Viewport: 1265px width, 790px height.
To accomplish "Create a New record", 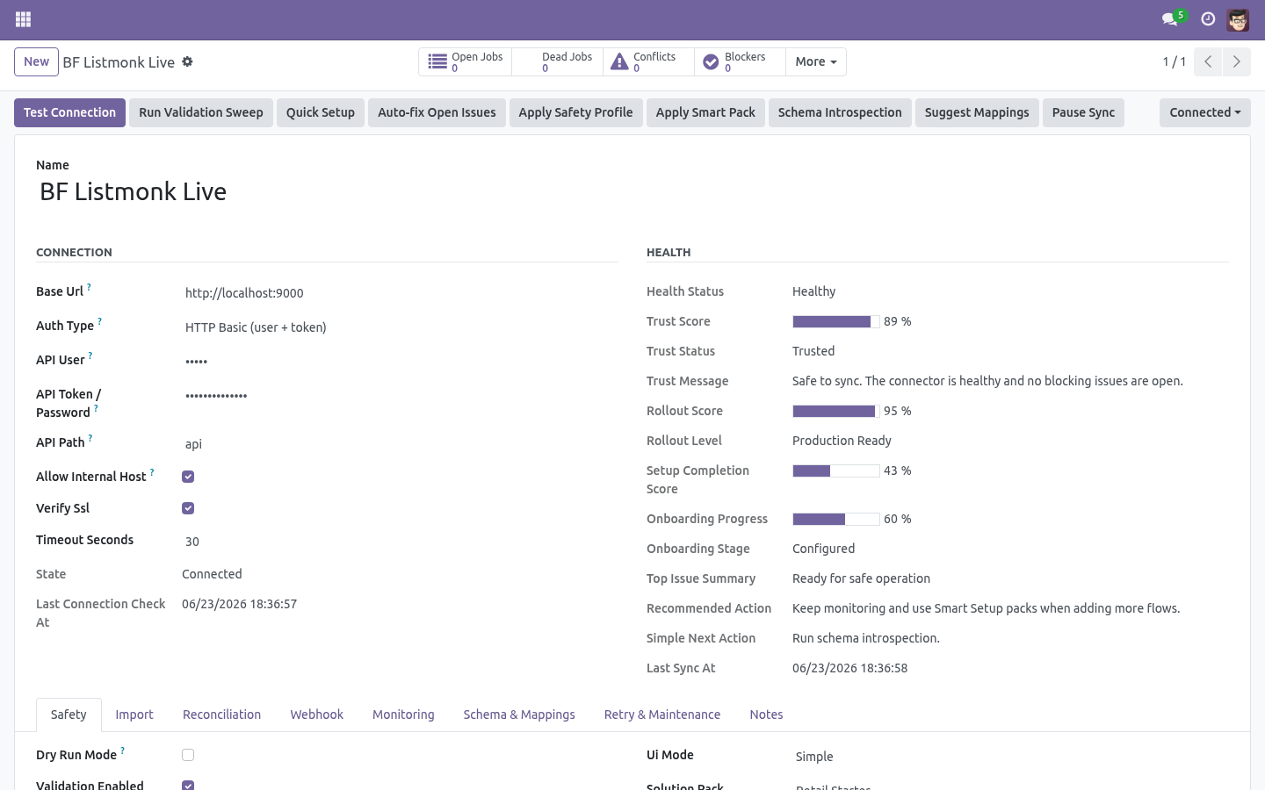I will pyautogui.click(x=36, y=61).
